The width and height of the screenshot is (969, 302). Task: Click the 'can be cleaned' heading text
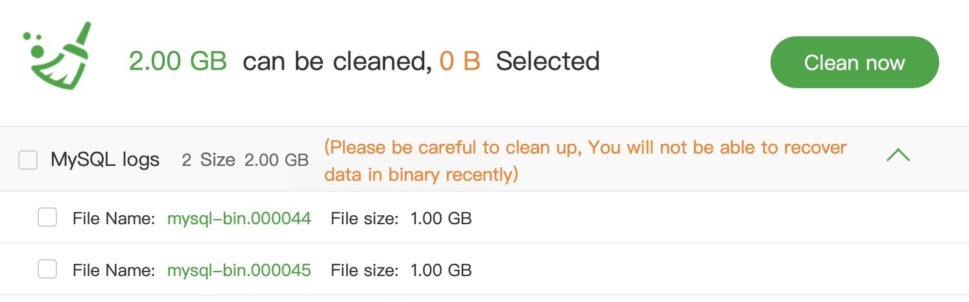tap(337, 62)
